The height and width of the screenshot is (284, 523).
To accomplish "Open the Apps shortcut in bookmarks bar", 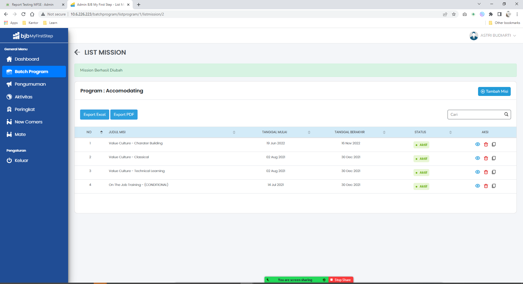I will click(11, 23).
